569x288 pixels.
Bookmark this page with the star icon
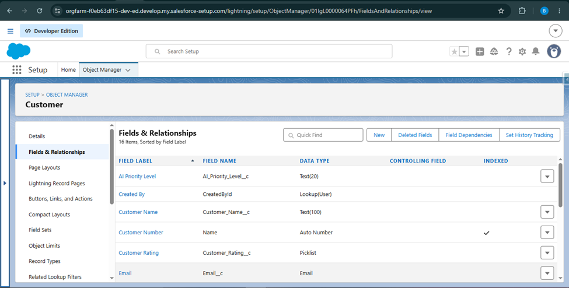click(x=501, y=11)
